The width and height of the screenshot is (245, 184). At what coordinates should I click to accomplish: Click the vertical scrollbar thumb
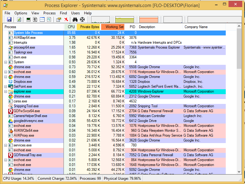239,49
